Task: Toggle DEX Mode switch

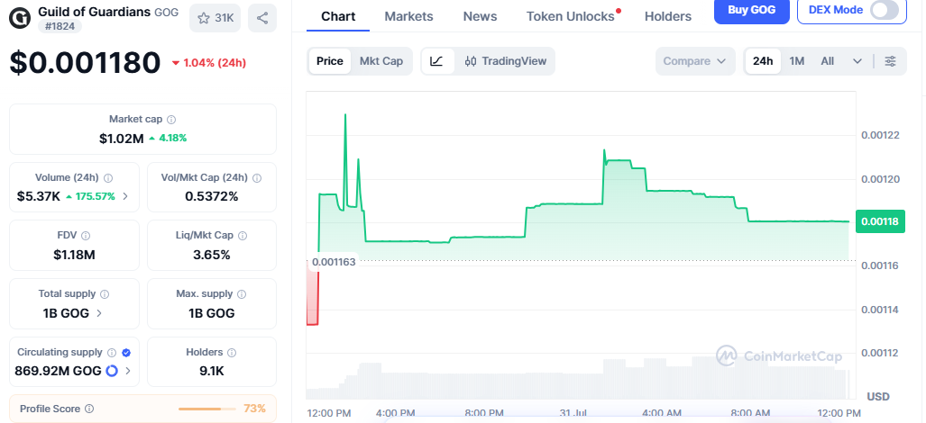Action: pos(885,10)
